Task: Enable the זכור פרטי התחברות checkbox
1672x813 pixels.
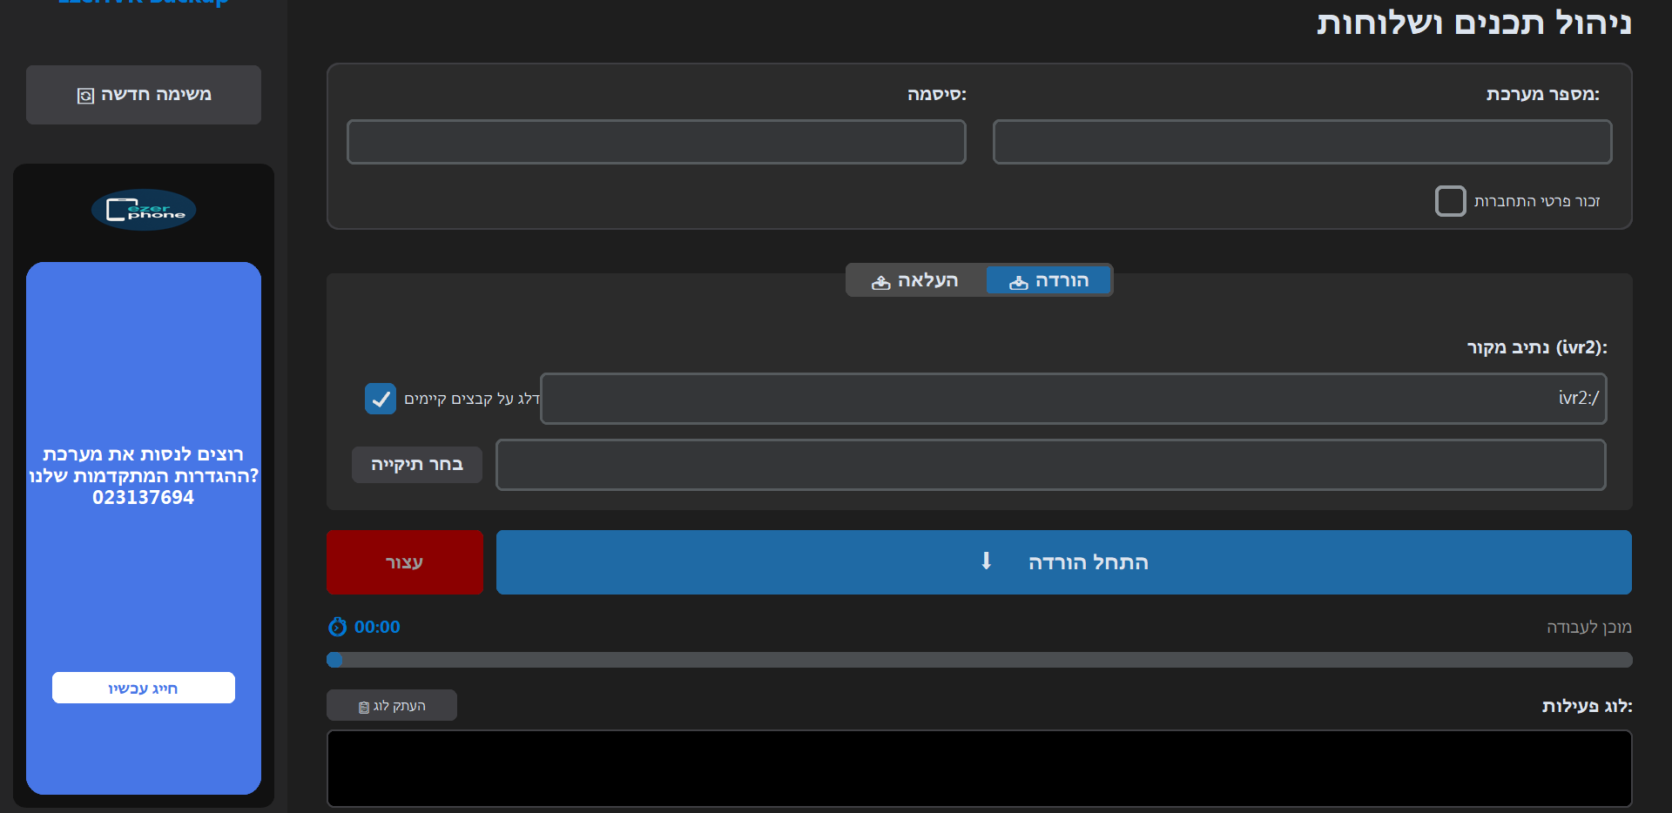Action: click(1450, 201)
